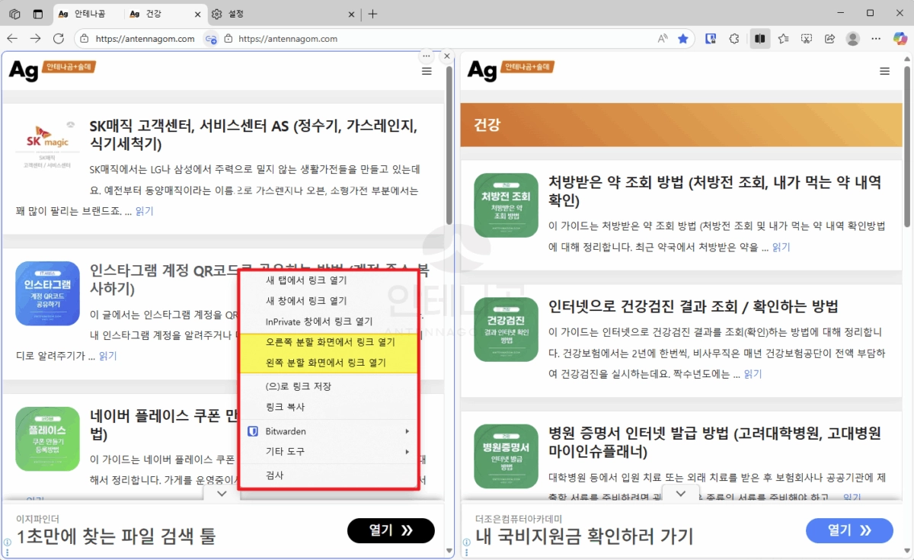Open the Workspaces icon in title bar

14,14
